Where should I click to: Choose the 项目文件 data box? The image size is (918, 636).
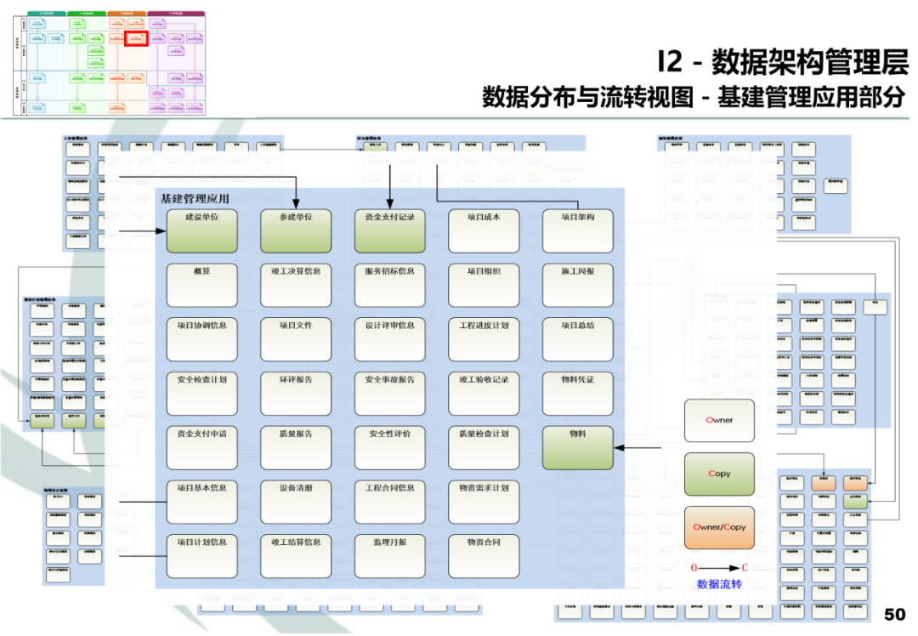296,339
